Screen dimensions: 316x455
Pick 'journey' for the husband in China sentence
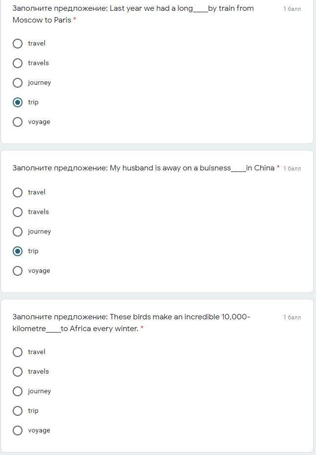coord(18,232)
